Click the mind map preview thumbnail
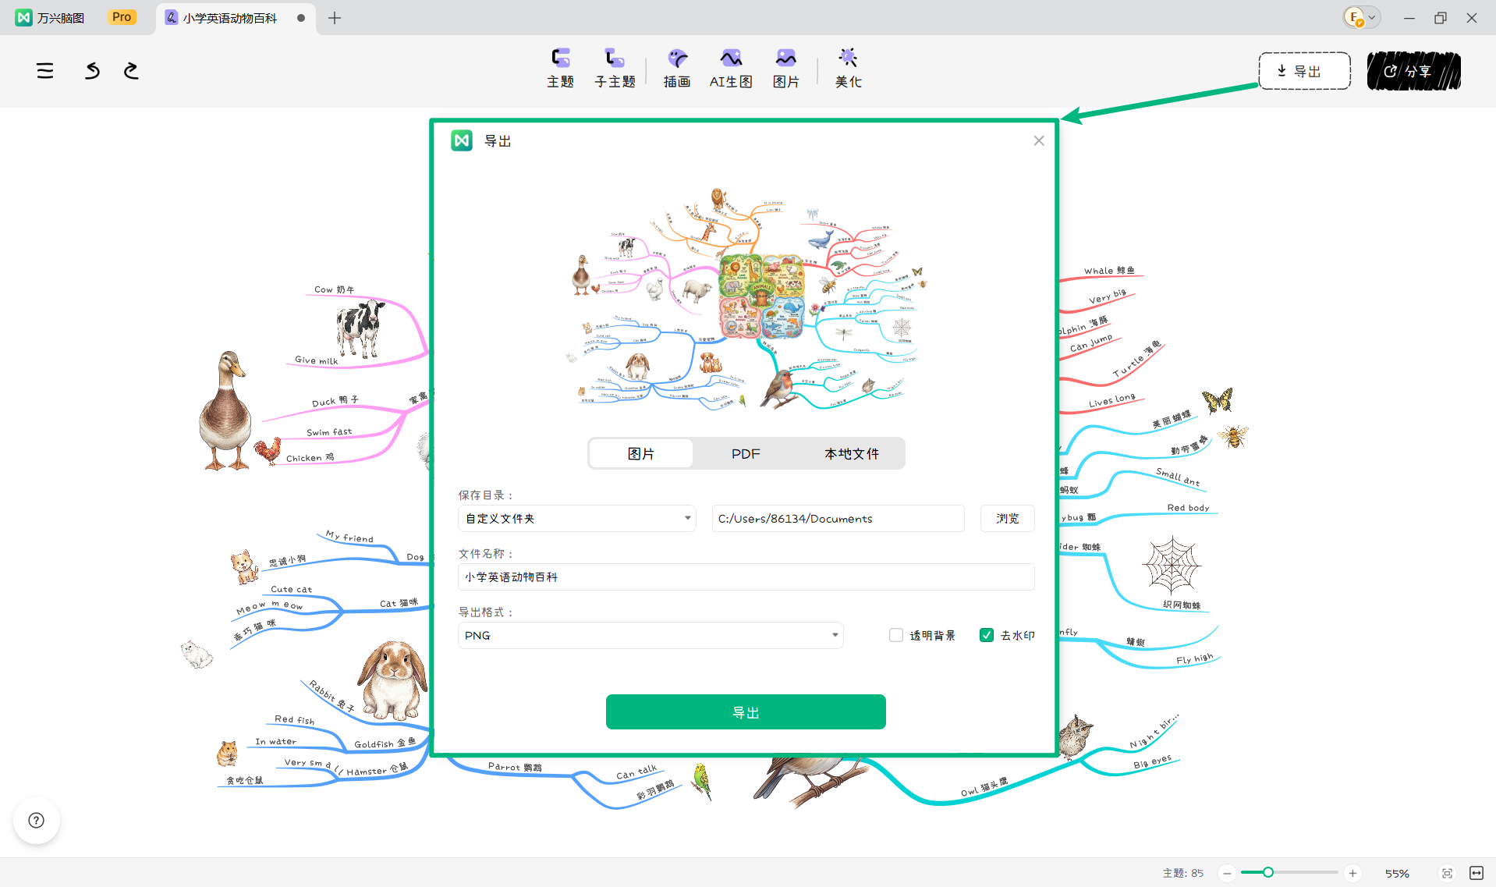1496x887 pixels. point(746,298)
